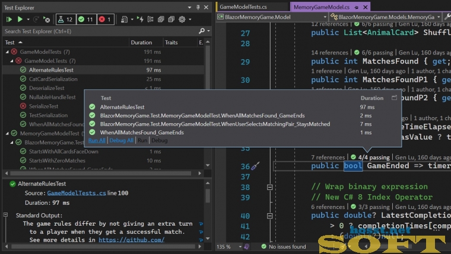Click the screwdriver quick actions icon on line 36

pyautogui.click(x=255, y=166)
